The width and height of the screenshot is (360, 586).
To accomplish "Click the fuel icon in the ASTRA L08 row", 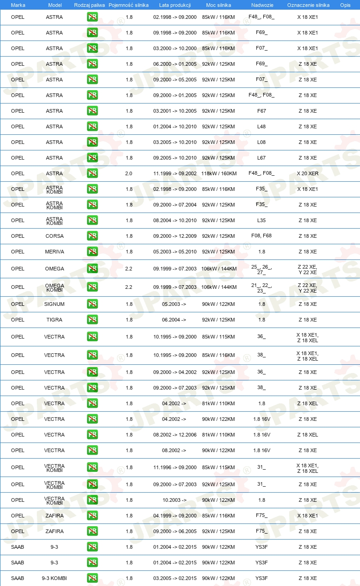I will 92,142.
